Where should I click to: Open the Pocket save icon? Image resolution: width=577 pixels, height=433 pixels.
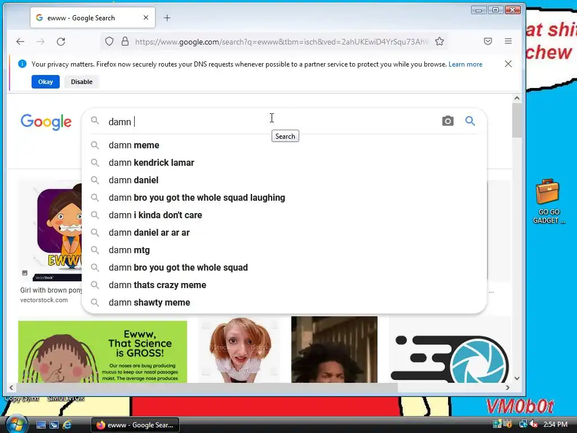[488, 41]
